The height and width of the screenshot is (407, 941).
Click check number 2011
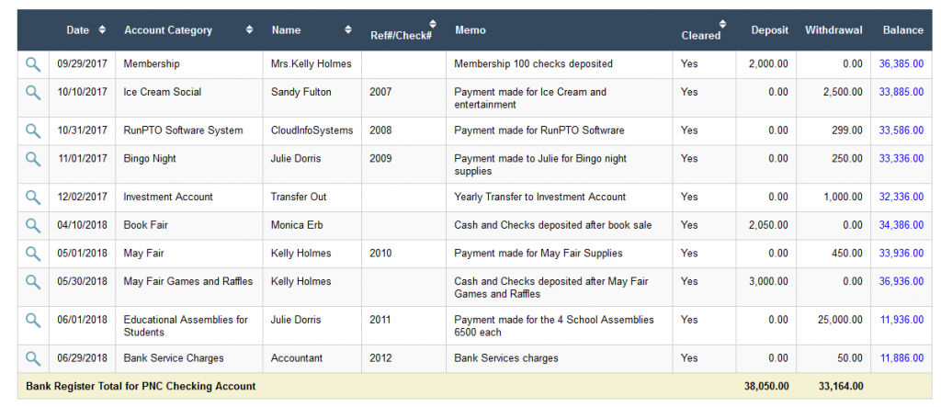pos(380,320)
